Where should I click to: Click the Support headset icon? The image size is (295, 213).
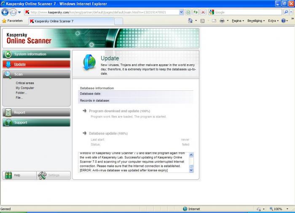8,123
